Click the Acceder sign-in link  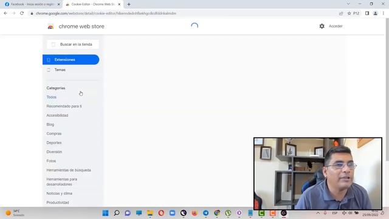click(x=336, y=26)
